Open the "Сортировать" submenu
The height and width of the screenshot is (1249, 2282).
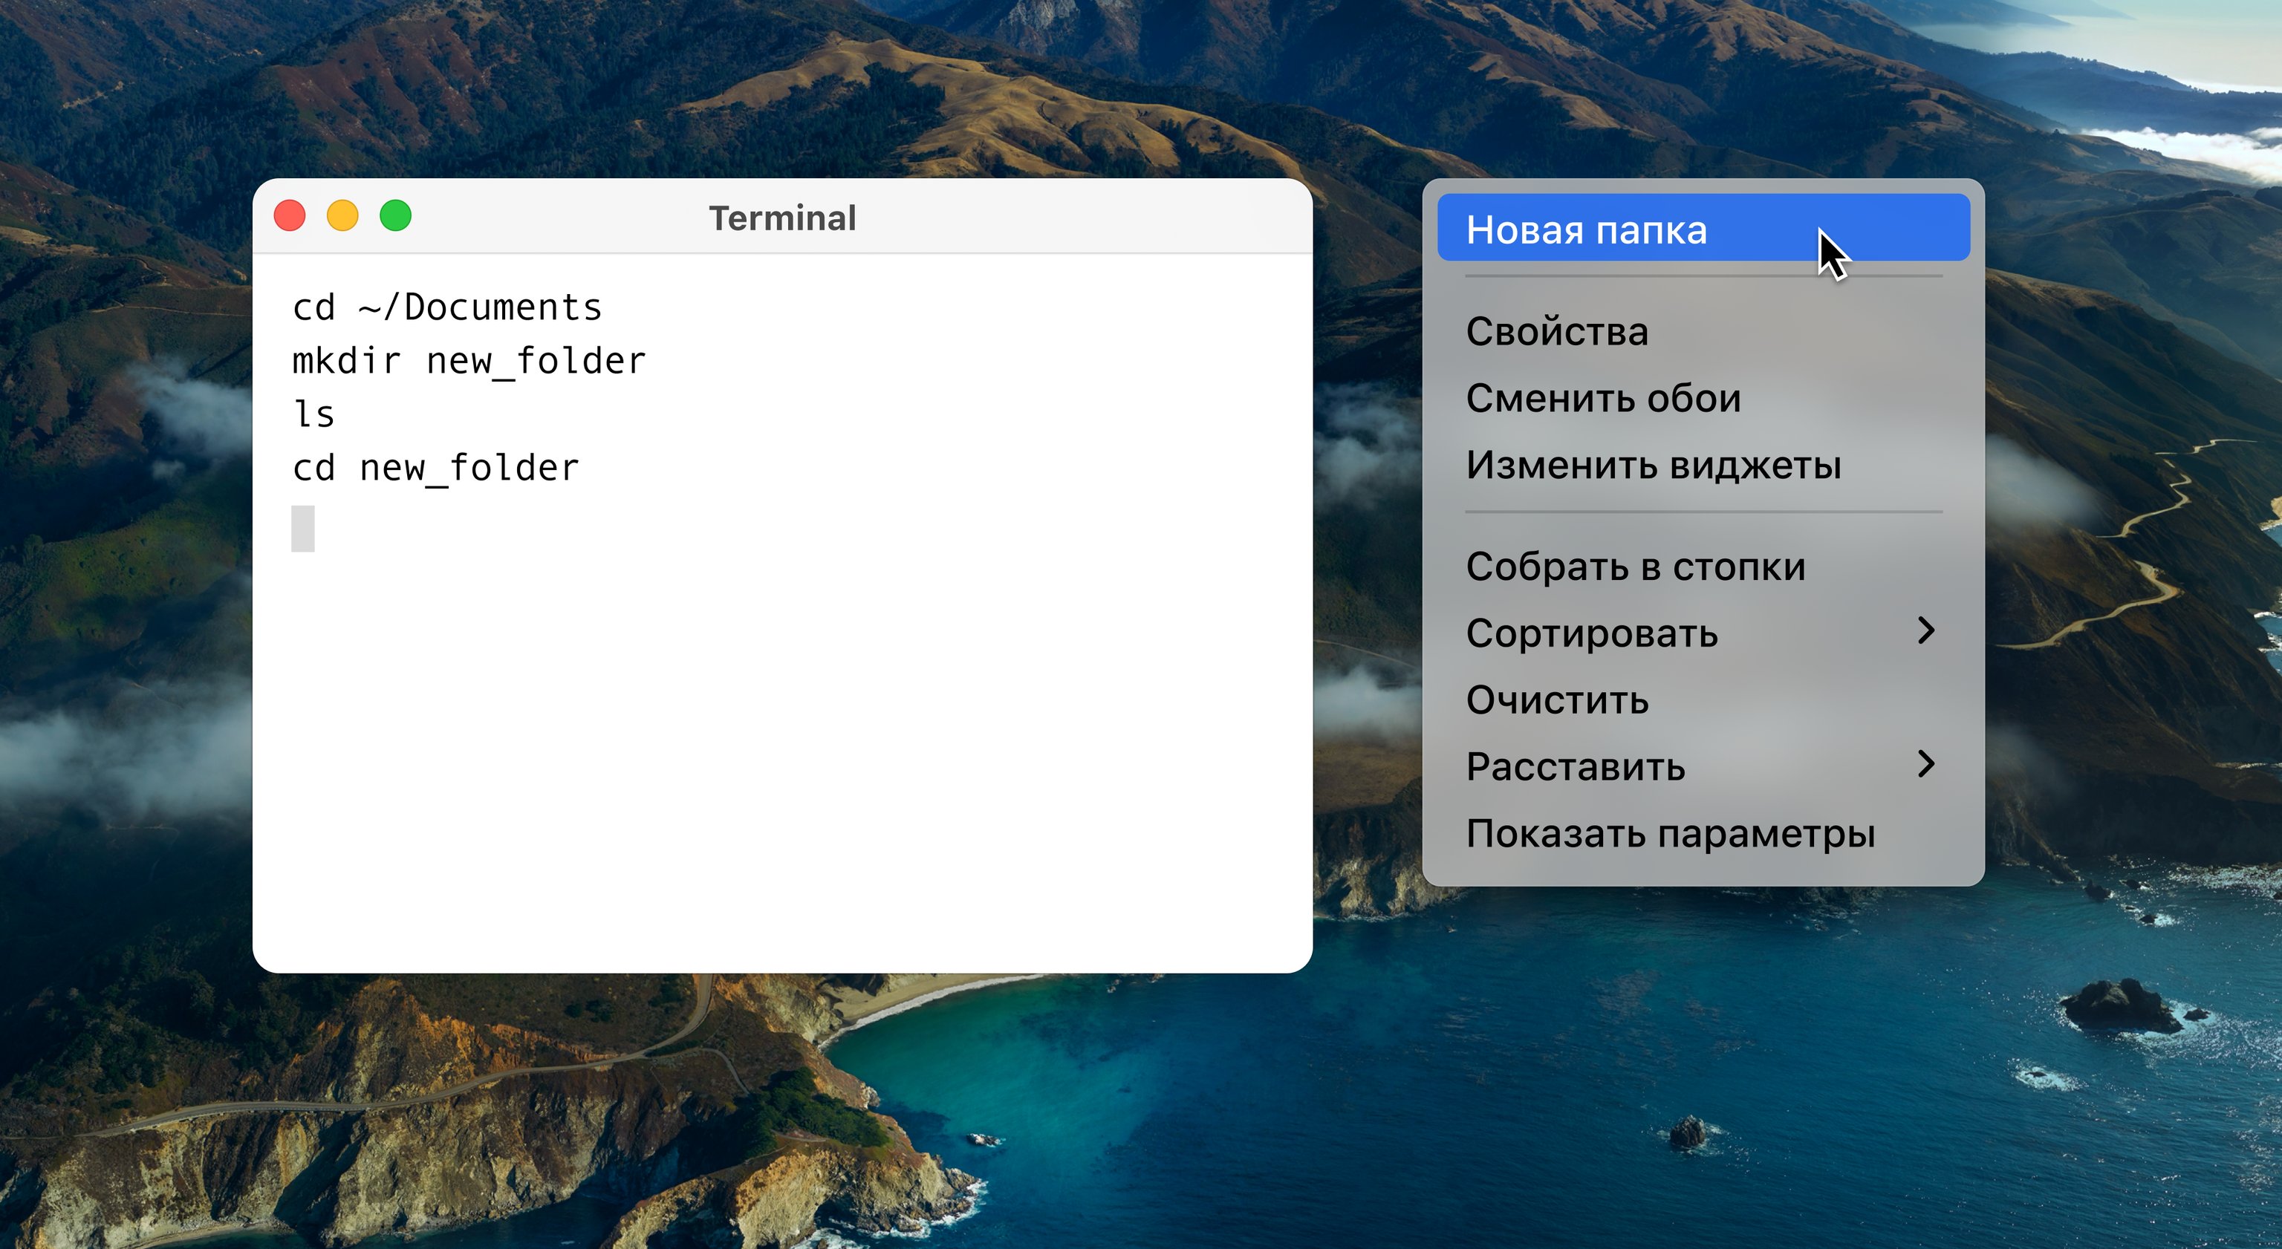[x=1703, y=633]
